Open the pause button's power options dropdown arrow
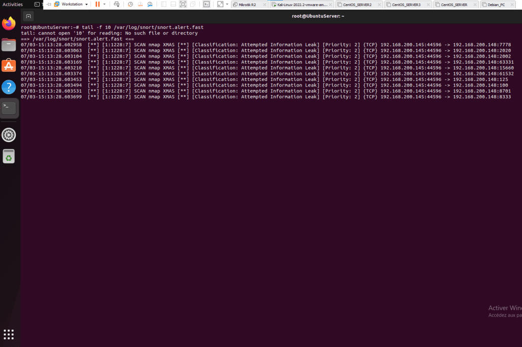The image size is (522, 347). point(105,4)
